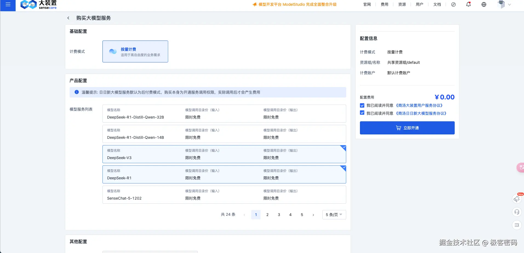Open the account avatar dropdown chevron
This screenshot has height=253, width=524.
pos(509,4)
